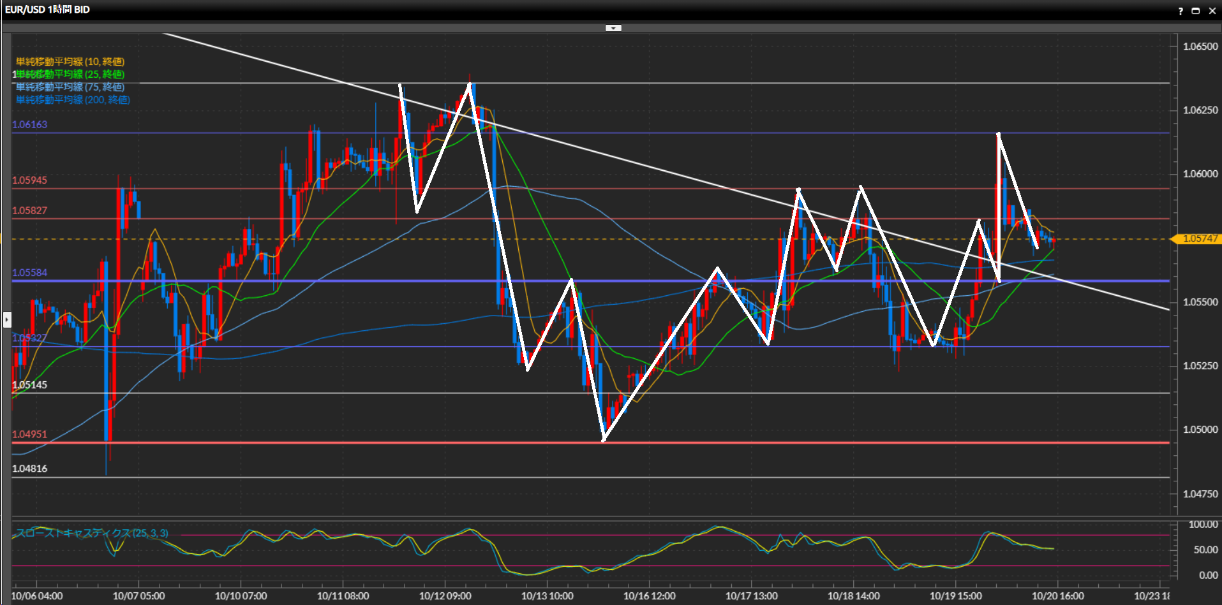Screen dimensions: 1222x605
Task: Click the 1.05145 horizontal line label
Action: pyautogui.click(x=30, y=385)
